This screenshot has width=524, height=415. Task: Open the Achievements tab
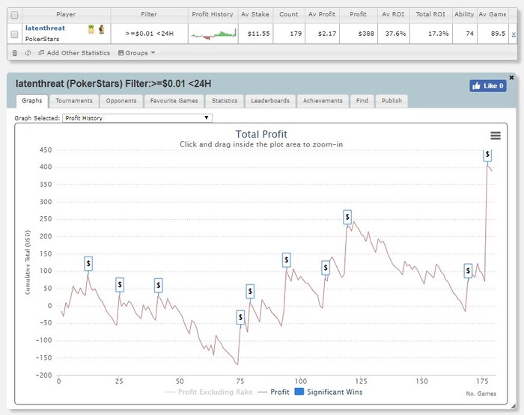tap(323, 101)
